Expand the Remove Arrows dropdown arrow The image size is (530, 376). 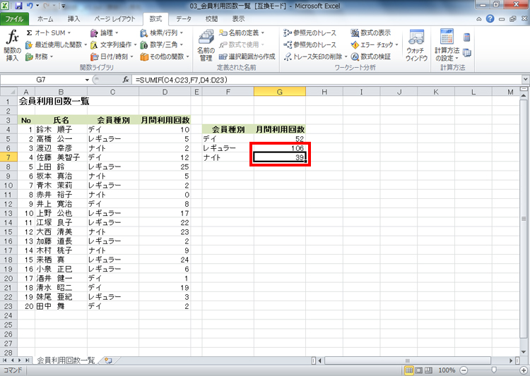click(x=346, y=56)
